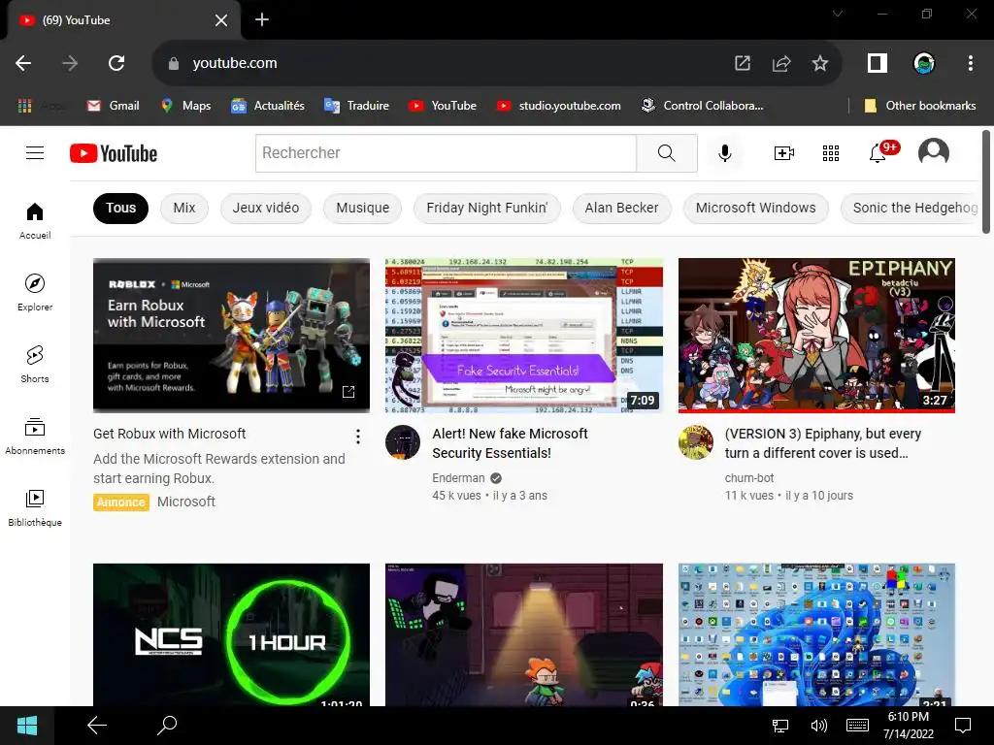Click the taskbar search magnifier
The image size is (994, 745).
167,726
